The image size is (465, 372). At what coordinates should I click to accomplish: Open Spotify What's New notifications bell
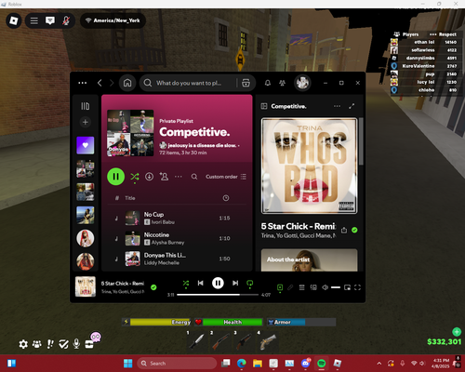tap(268, 83)
